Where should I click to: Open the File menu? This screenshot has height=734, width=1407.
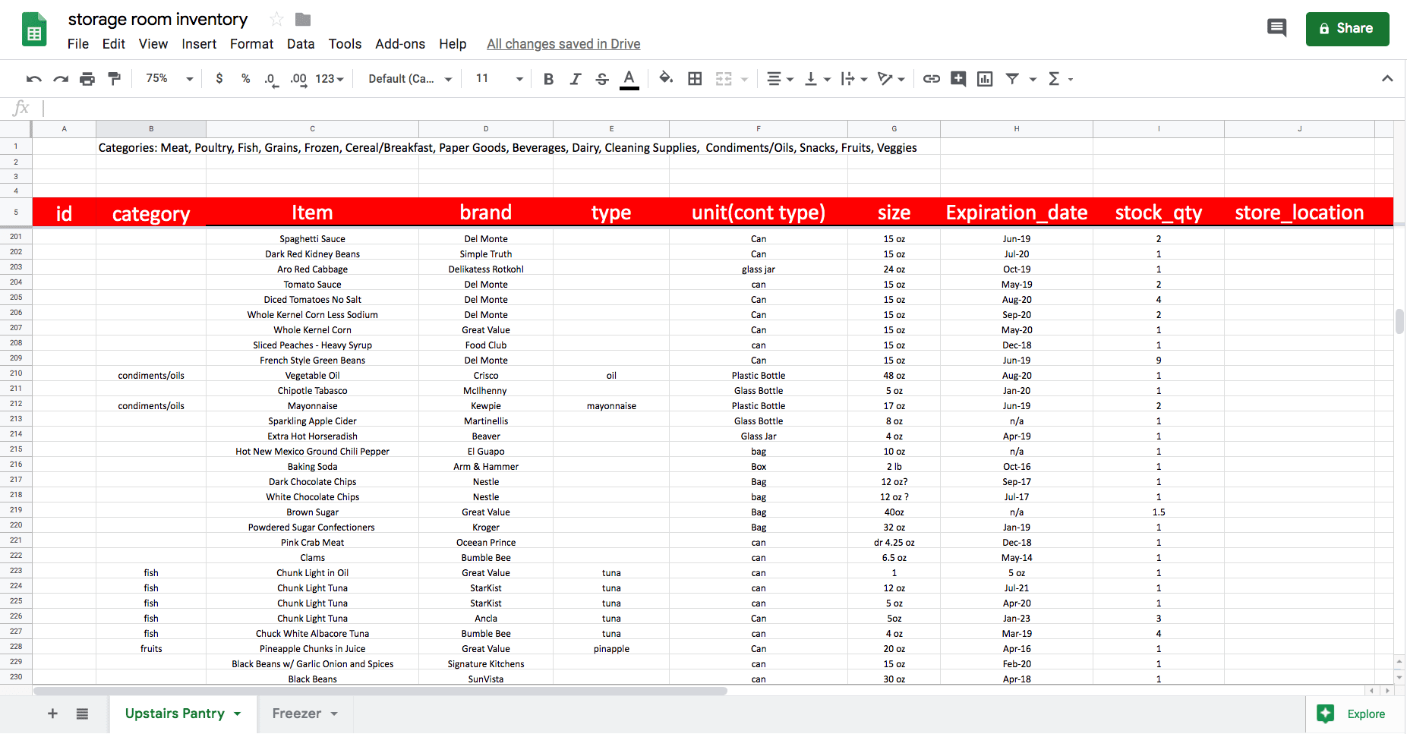(x=77, y=44)
